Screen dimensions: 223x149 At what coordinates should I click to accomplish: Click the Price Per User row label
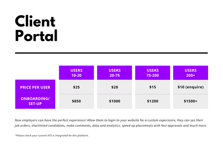click(35, 87)
